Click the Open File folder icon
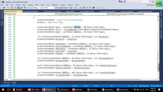Image resolution: width=163 pixels, height=92 pixels. pos(16,8)
